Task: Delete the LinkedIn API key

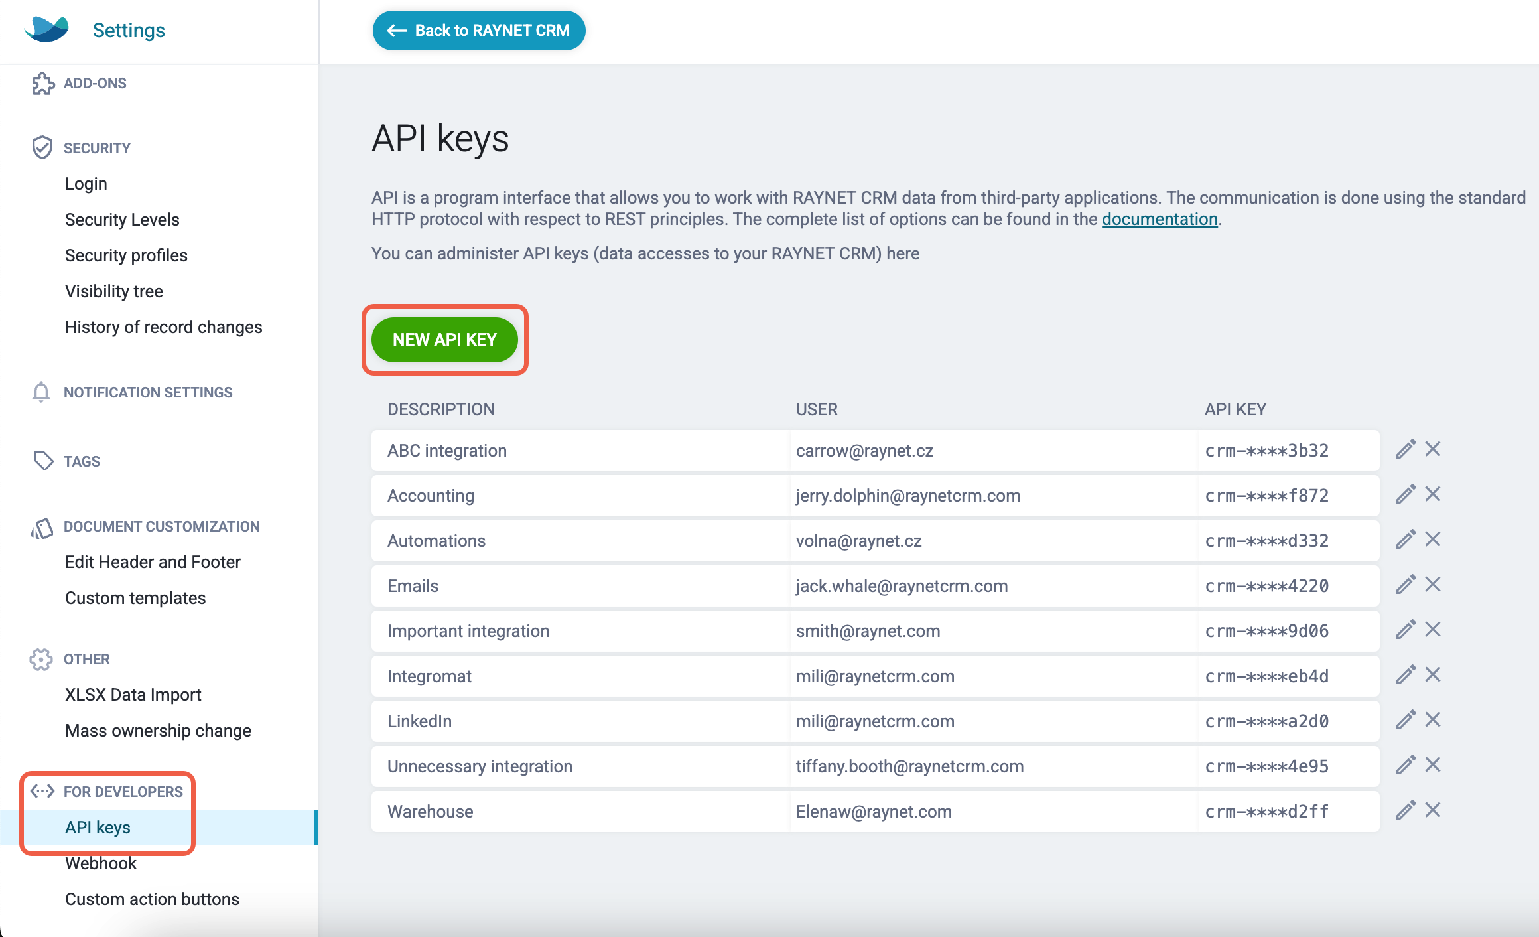Action: tap(1433, 720)
